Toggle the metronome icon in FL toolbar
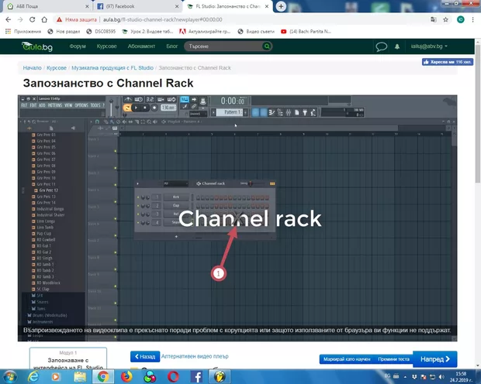 tap(127, 100)
